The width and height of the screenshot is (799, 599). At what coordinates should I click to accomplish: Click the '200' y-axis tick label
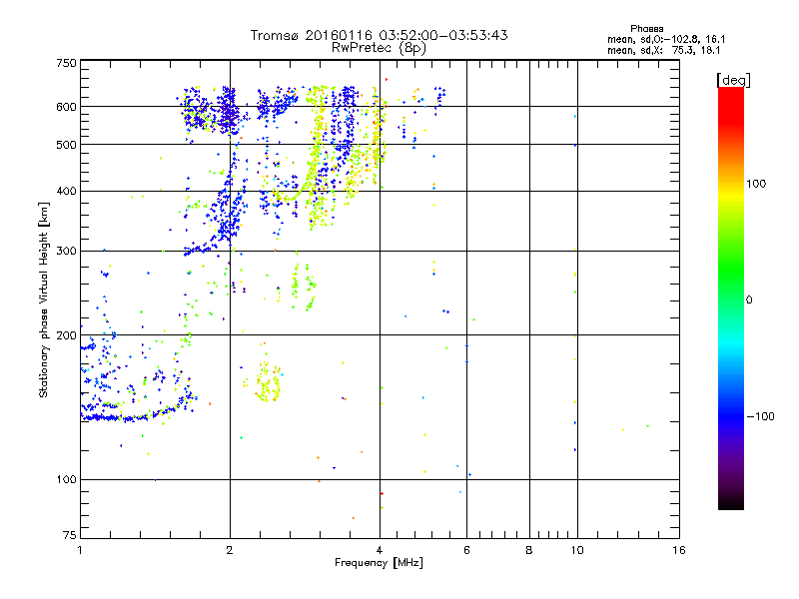coord(66,335)
